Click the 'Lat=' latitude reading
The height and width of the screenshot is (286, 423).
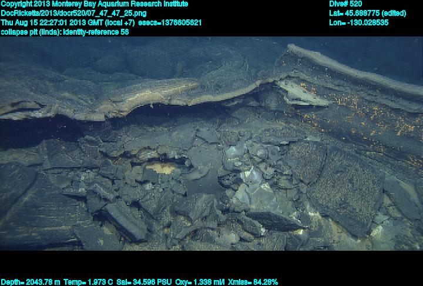tap(367, 14)
